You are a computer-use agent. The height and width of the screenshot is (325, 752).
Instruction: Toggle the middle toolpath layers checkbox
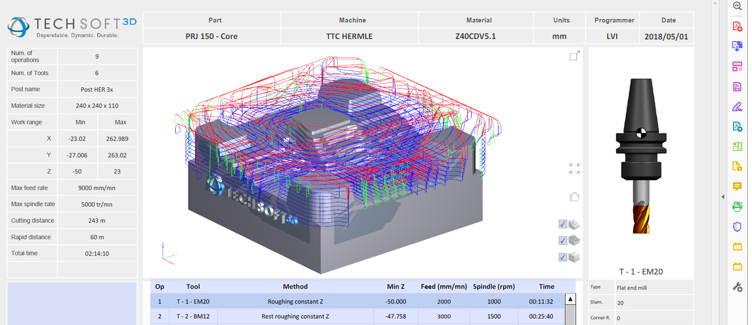tap(563, 241)
